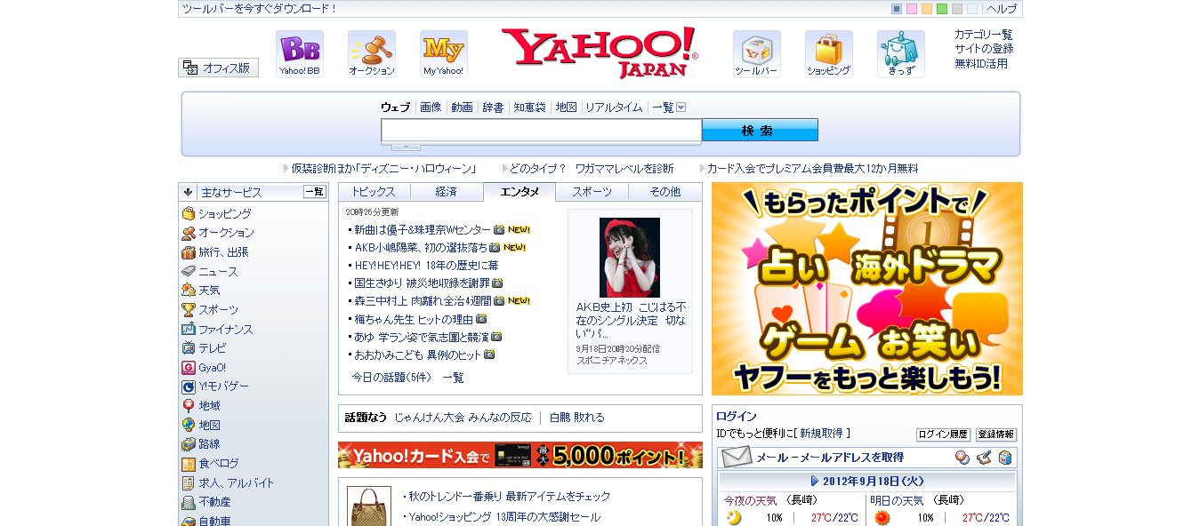Click the 路線 train icon in sidebar

coord(189,444)
